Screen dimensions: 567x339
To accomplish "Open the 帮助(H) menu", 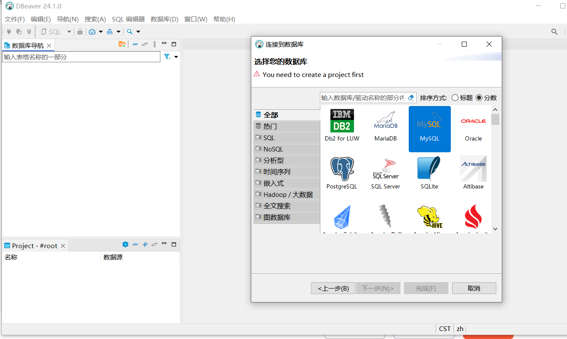I will click(224, 19).
